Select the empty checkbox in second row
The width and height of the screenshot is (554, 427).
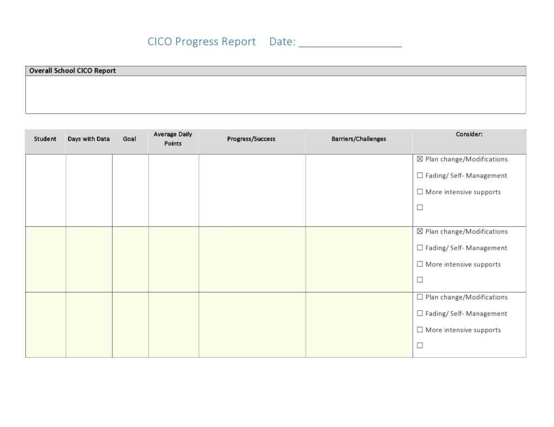pos(420,279)
